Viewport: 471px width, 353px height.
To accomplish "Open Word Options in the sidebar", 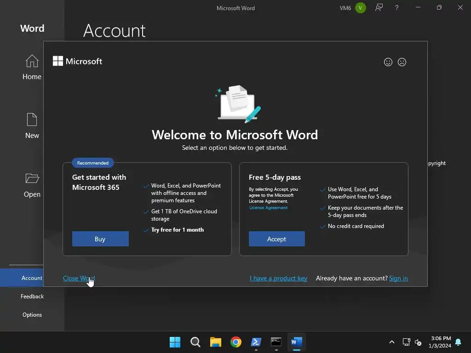I will tap(32, 314).
